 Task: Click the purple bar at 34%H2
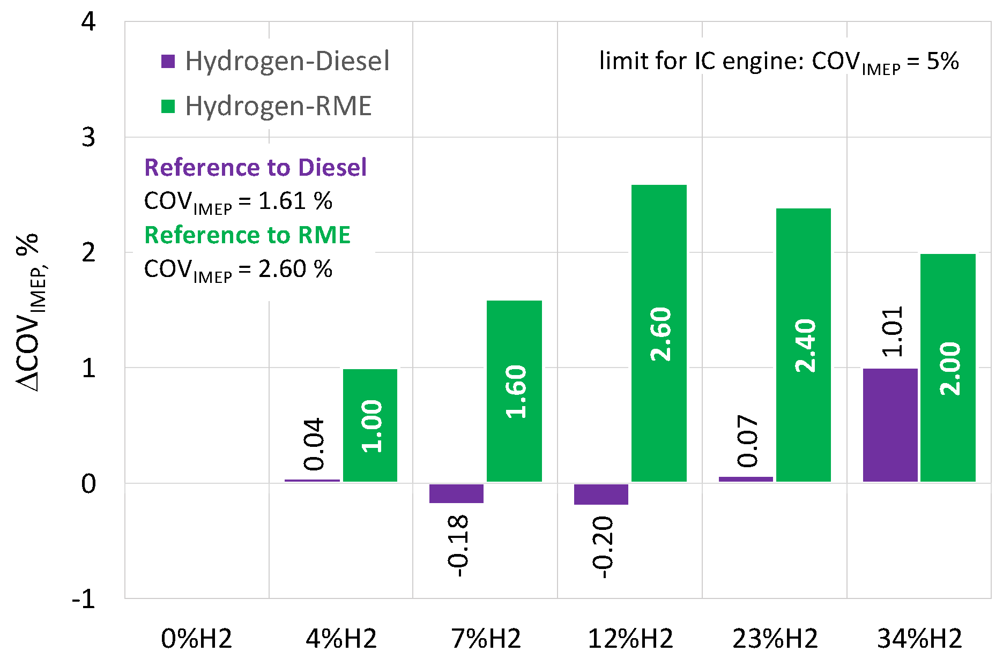coord(890,425)
